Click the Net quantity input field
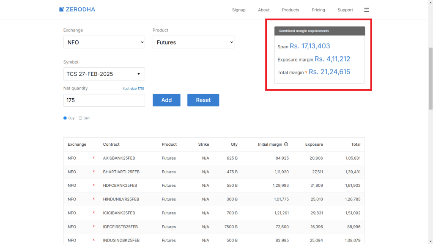433x244 pixels. [104, 100]
